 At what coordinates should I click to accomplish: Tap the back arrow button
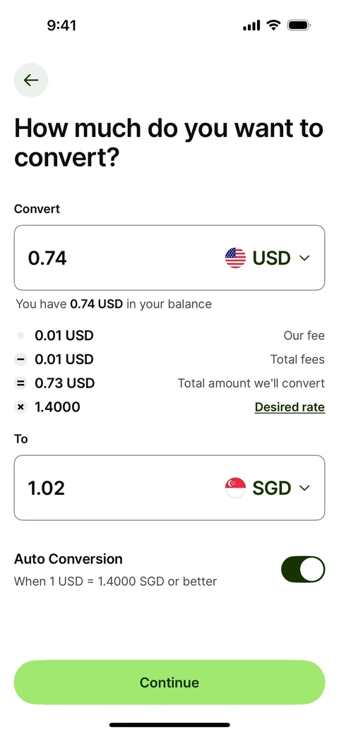click(31, 80)
